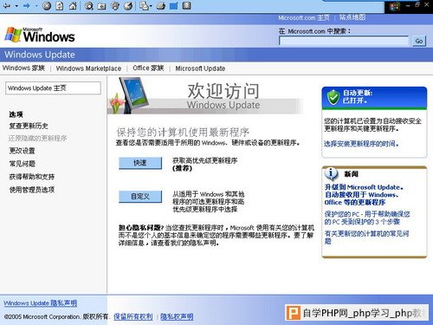Click the History toolbar icon

[128, 6]
